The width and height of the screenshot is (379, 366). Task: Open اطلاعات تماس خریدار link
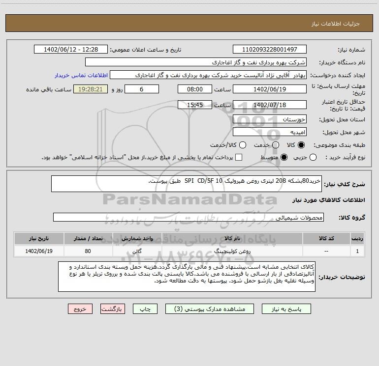click(81, 75)
